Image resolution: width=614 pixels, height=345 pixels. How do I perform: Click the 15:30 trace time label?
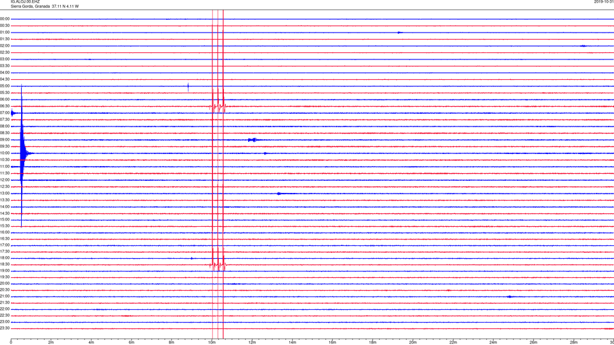click(x=4, y=226)
